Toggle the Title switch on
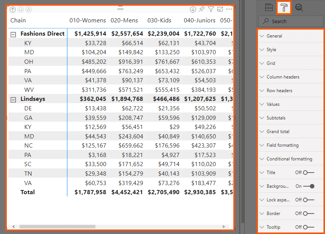The width and height of the screenshot is (325, 234). [x=308, y=173]
